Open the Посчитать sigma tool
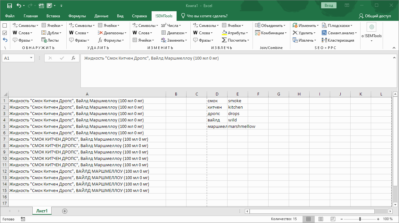The width and height of the screenshot is (399, 223). 236,40
